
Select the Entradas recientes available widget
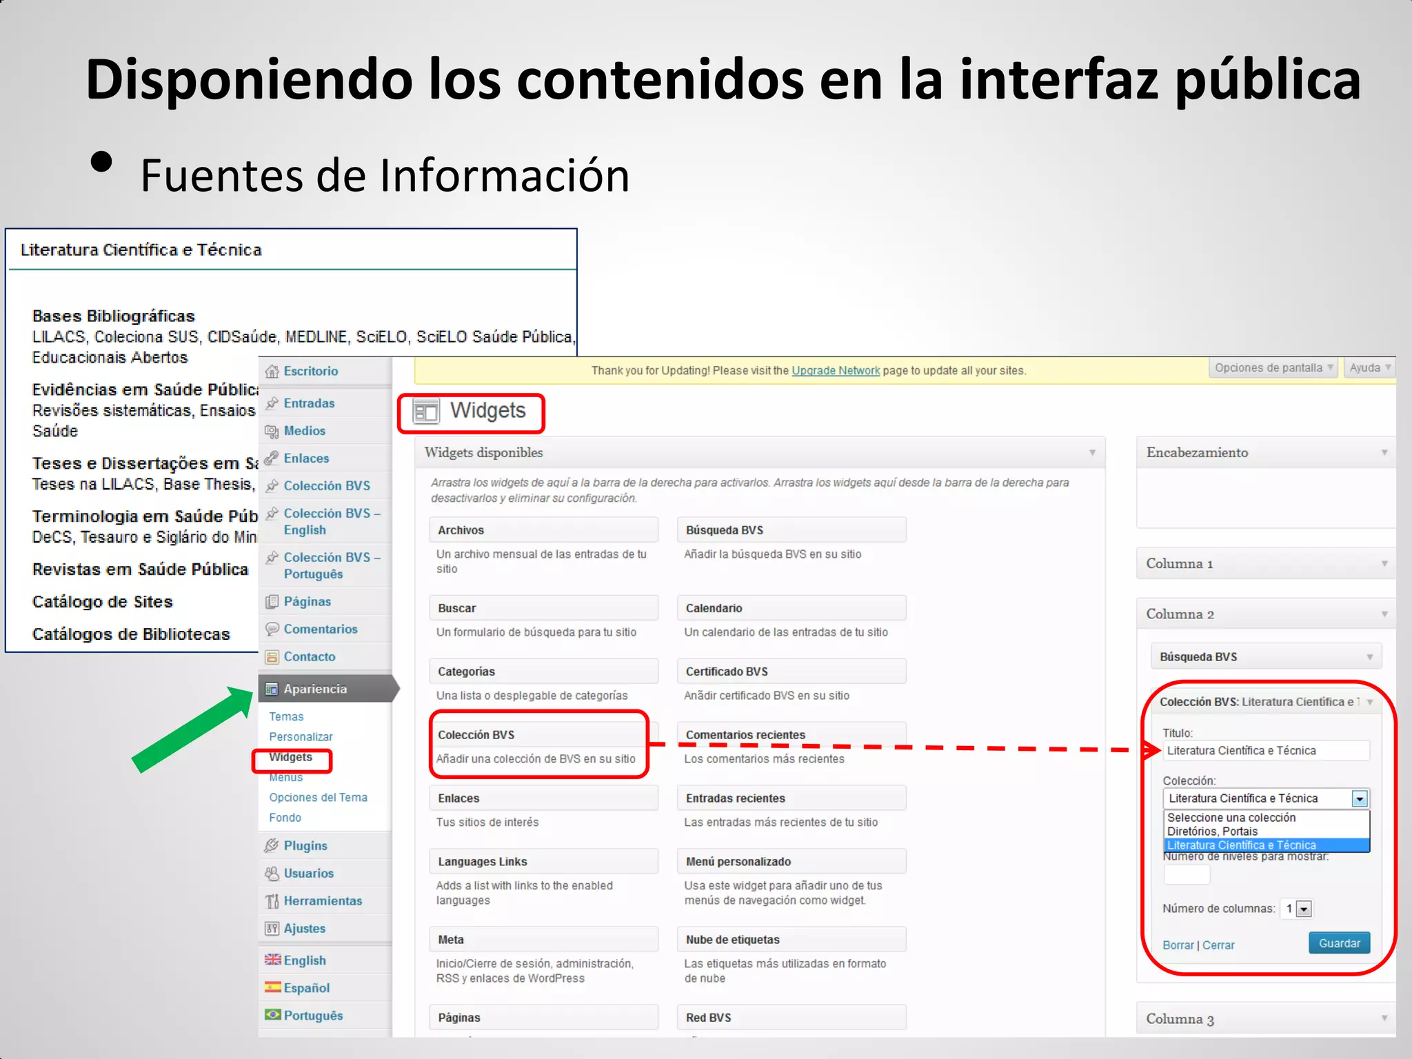point(791,798)
